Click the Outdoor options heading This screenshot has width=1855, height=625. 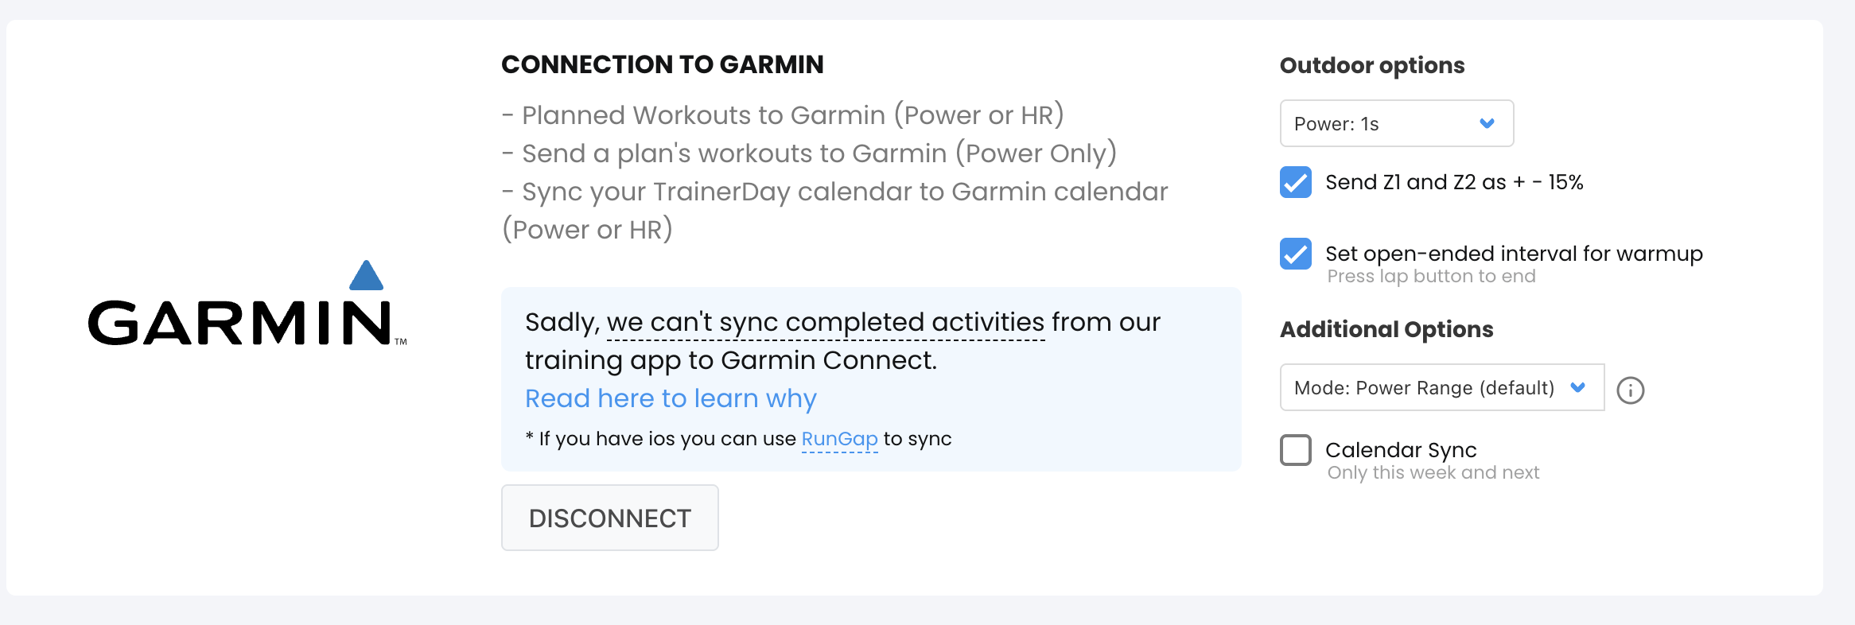click(1371, 65)
